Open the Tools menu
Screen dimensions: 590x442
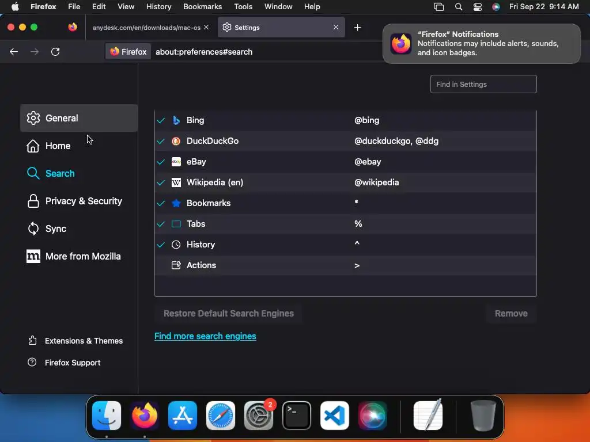pyautogui.click(x=243, y=6)
